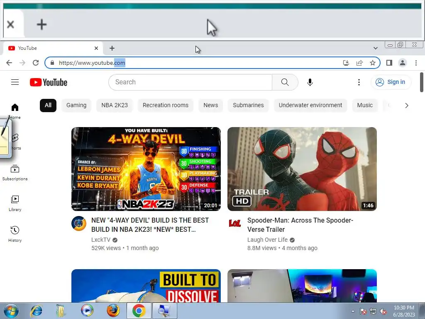Click into the YouTube Search box
This screenshot has width=425, height=319.
coord(190,82)
